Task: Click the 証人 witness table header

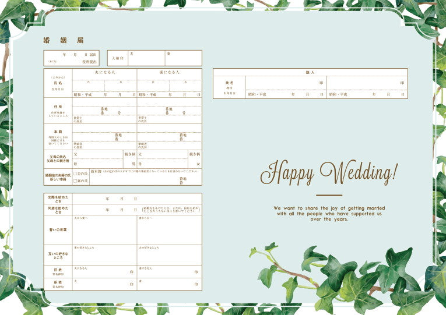Action: coord(310,72)
